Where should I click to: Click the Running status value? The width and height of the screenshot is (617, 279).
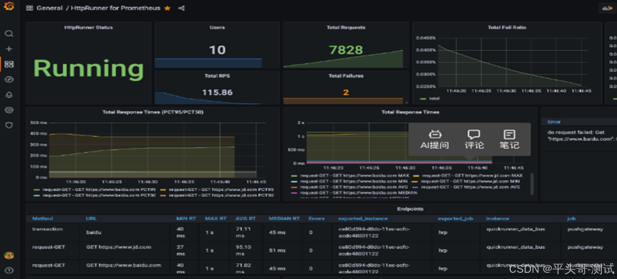tap(89, 68)
